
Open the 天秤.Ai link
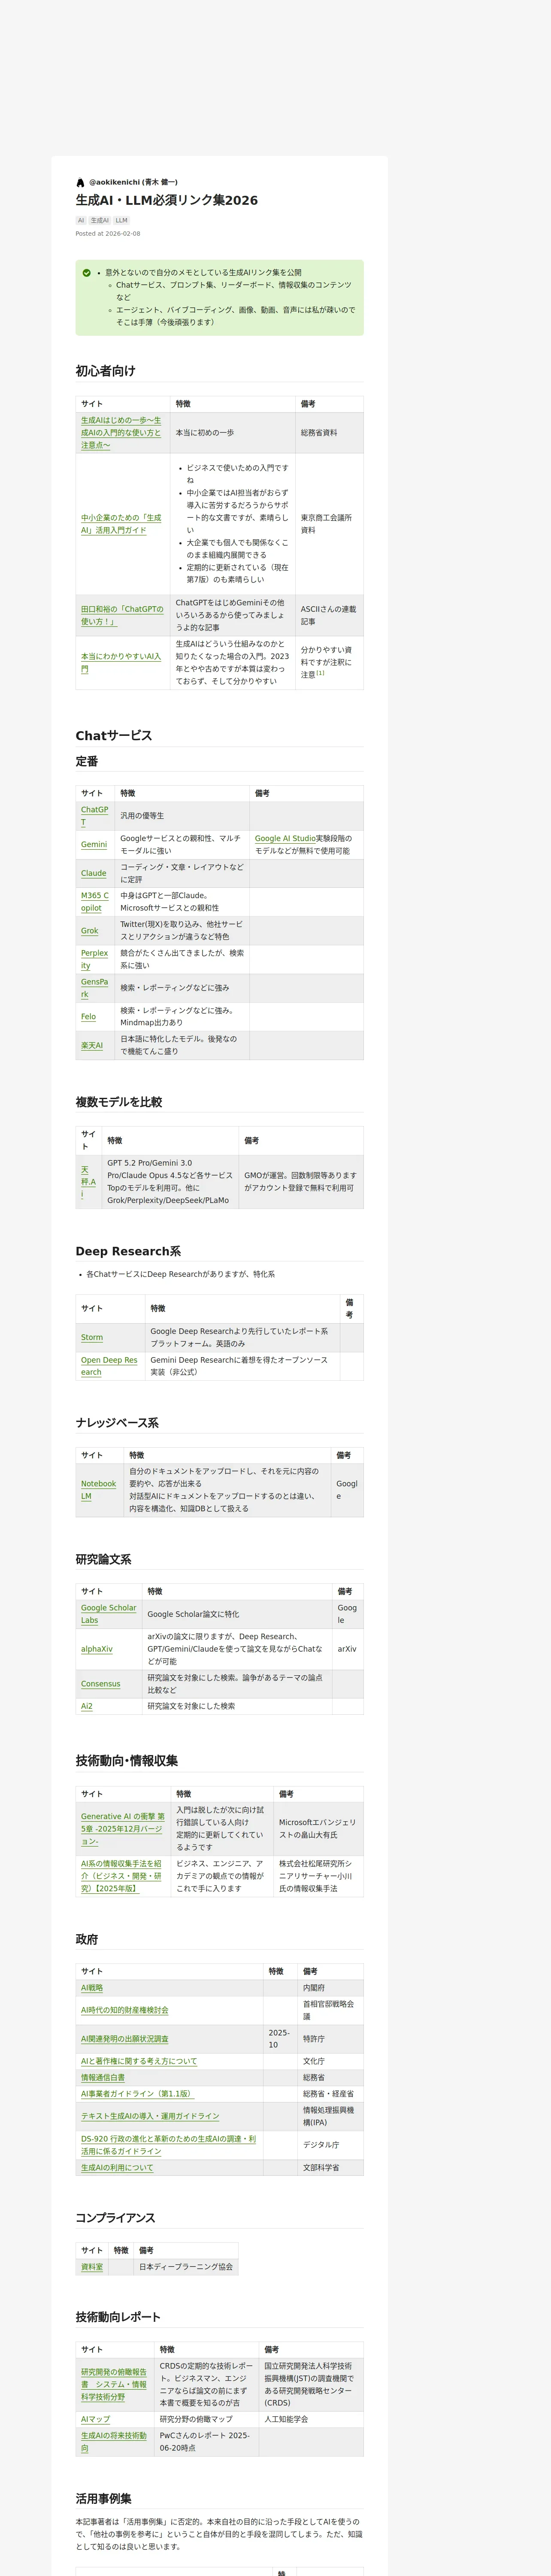pos(88,1182)
